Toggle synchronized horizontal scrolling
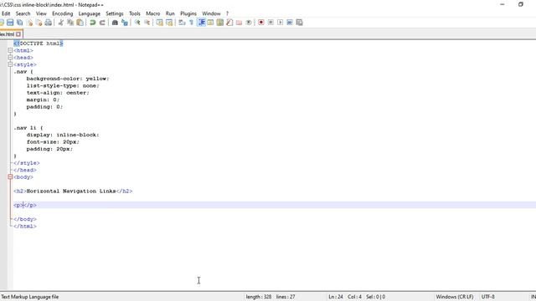This screenshot has width=536, height=301. (169, 23)
